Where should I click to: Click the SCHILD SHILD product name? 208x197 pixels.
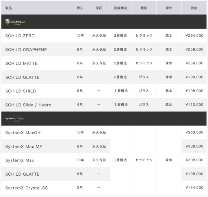pyautogui.click(x=21, y=91)
